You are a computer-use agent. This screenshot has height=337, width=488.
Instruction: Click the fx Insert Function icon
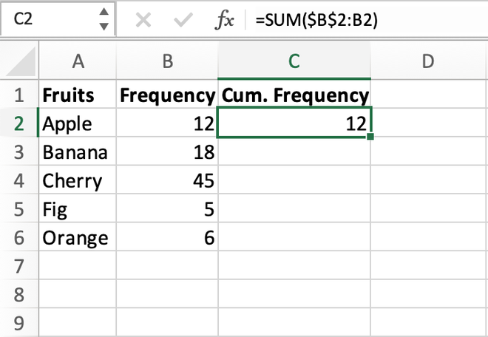(224, 20)
